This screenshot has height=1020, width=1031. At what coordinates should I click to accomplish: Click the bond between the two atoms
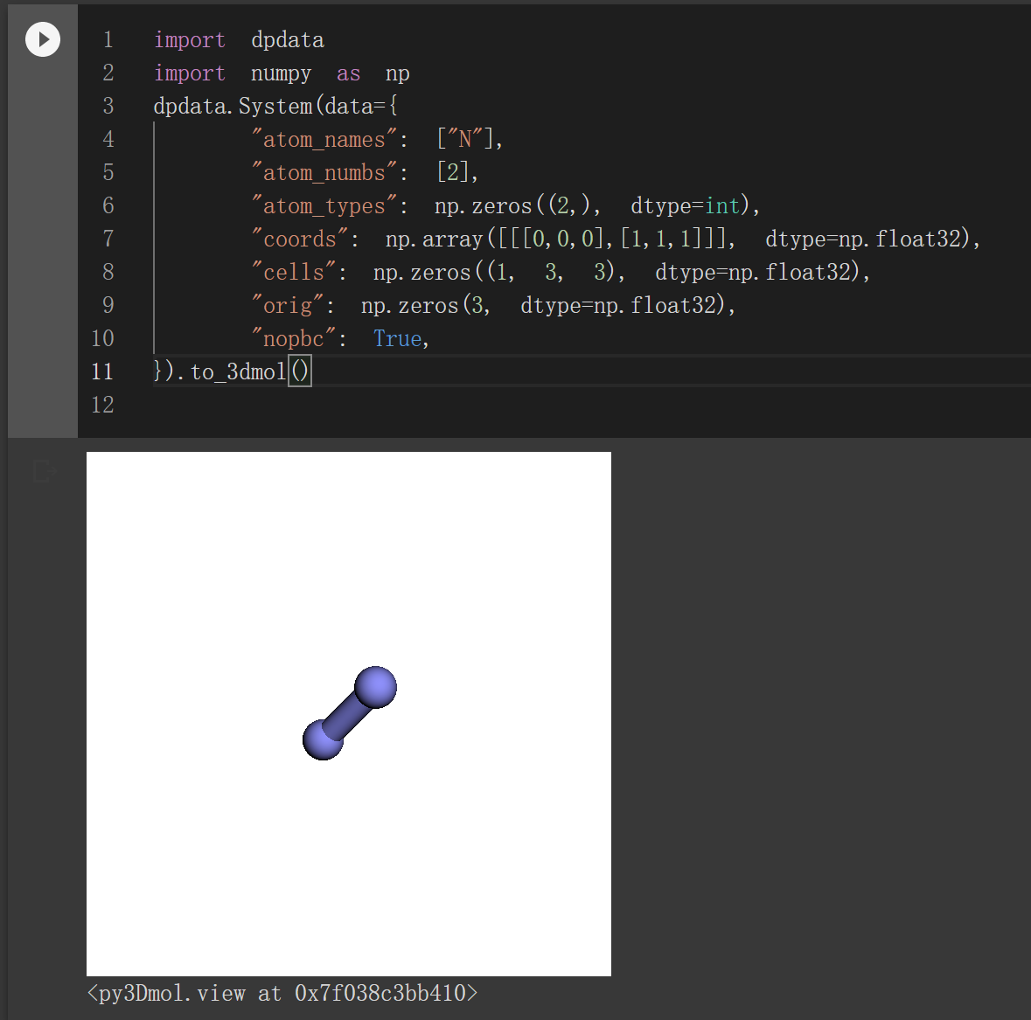(x=349, y=714)
